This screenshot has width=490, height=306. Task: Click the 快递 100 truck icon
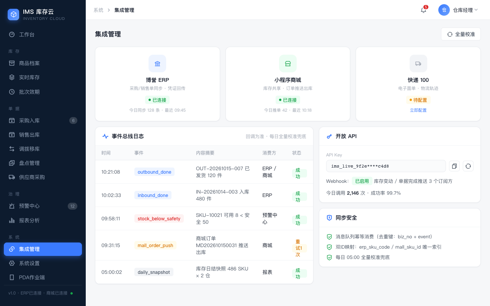[x=418, y=63]
